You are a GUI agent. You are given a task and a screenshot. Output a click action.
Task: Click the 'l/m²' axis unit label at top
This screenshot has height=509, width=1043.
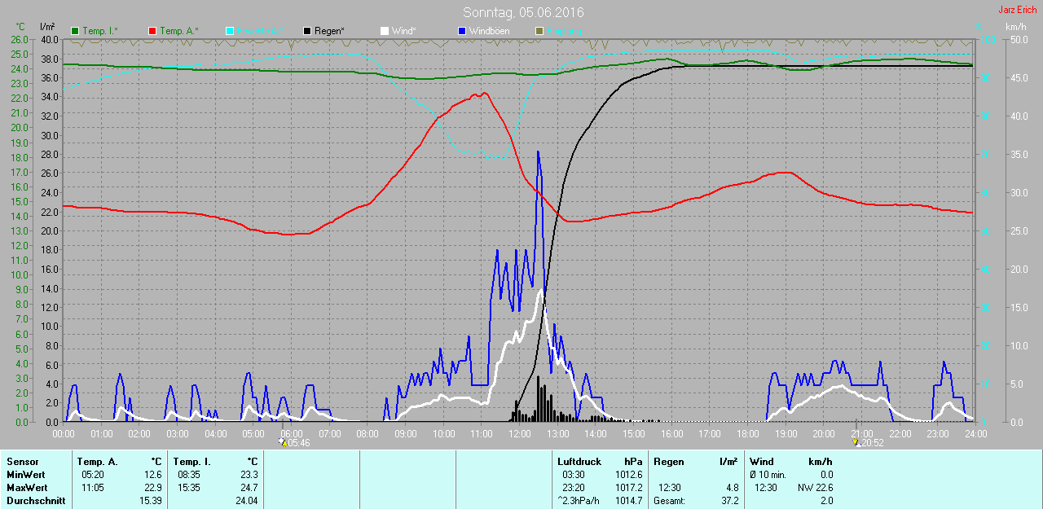pos(47,27)
